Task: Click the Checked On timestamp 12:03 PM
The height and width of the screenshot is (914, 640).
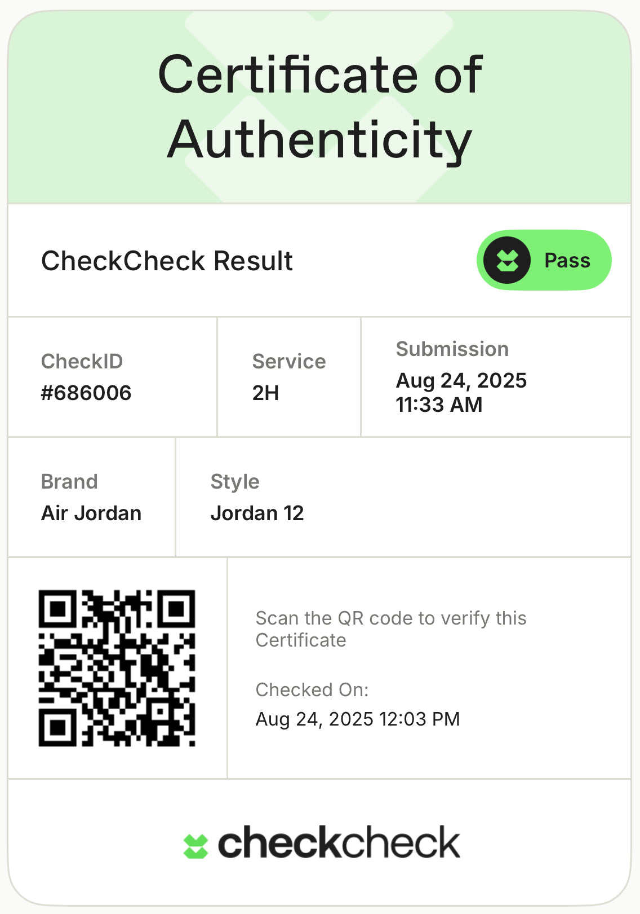Action: click(x=358, y=719)
